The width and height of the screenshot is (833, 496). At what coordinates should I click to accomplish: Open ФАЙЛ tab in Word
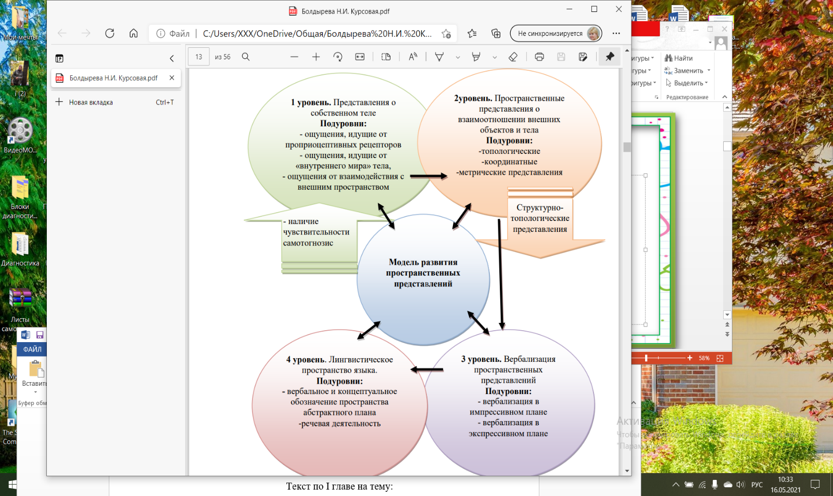(x=32, y=349)
